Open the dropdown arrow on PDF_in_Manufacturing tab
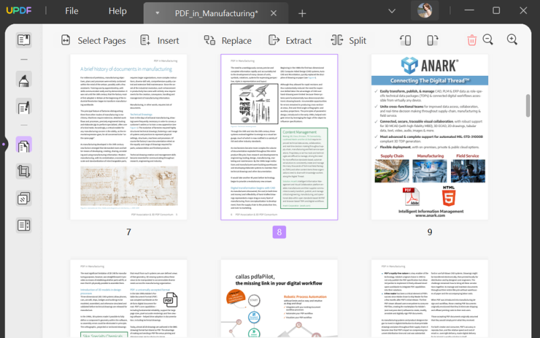Viewport: 540px width, 338px height. coord(157,13)
